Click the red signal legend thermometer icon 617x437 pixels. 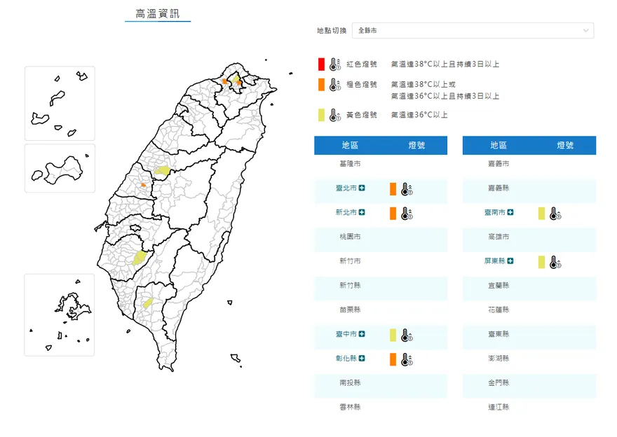[334, 64]
